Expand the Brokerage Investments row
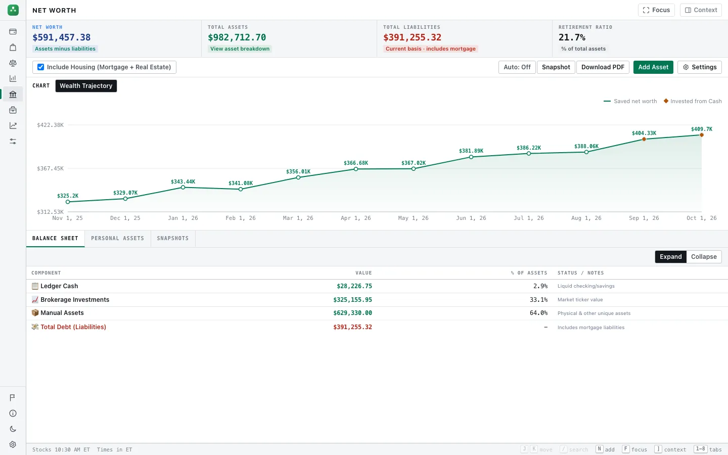Viewport: 728px width, 455px height. click(x=377, y=300)
